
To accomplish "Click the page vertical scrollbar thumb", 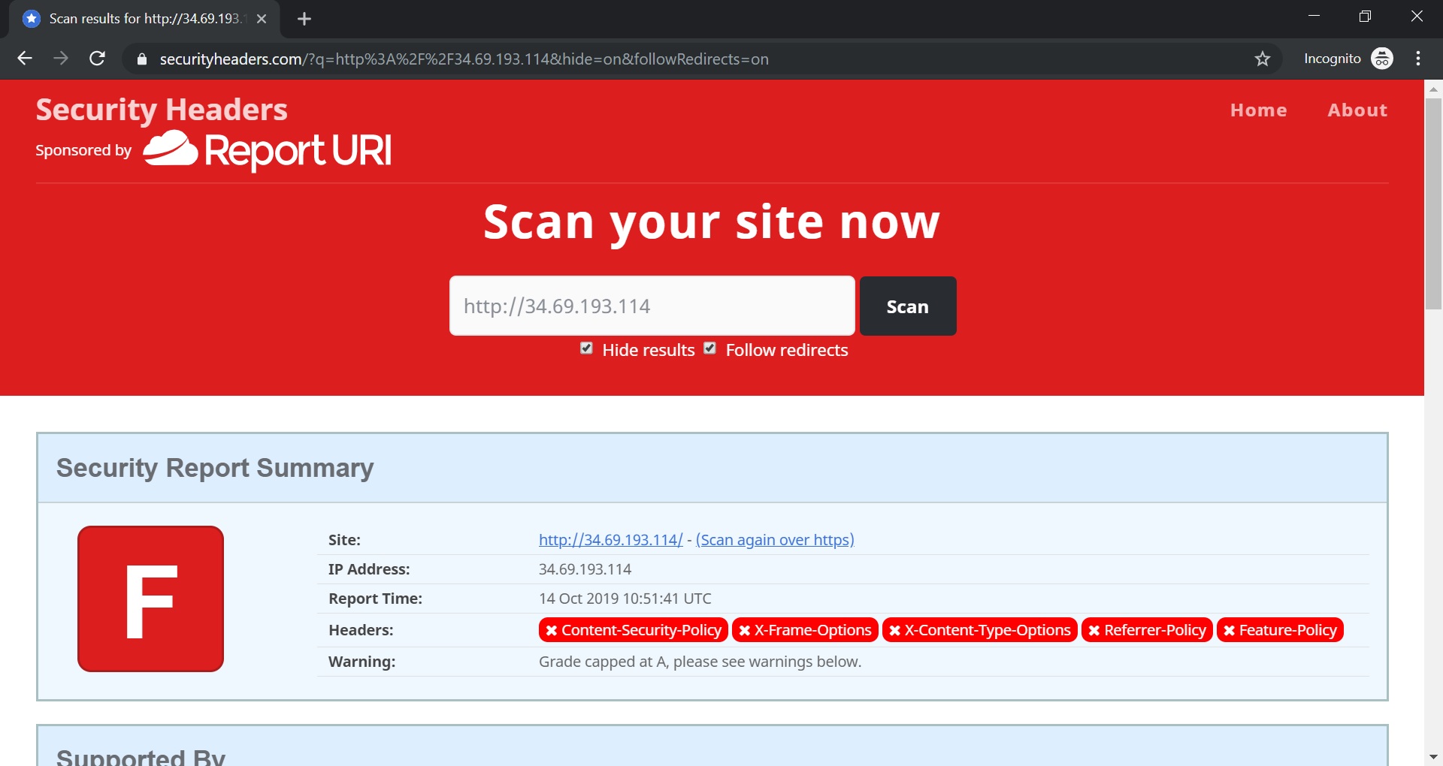I will point(1433,203).
